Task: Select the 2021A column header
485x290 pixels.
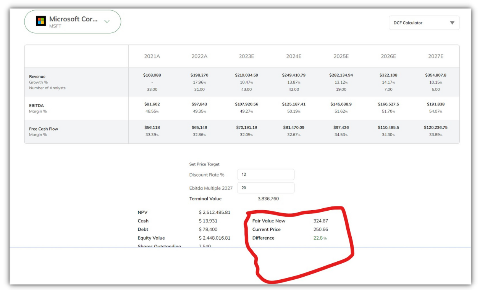Action: point(152,56)
